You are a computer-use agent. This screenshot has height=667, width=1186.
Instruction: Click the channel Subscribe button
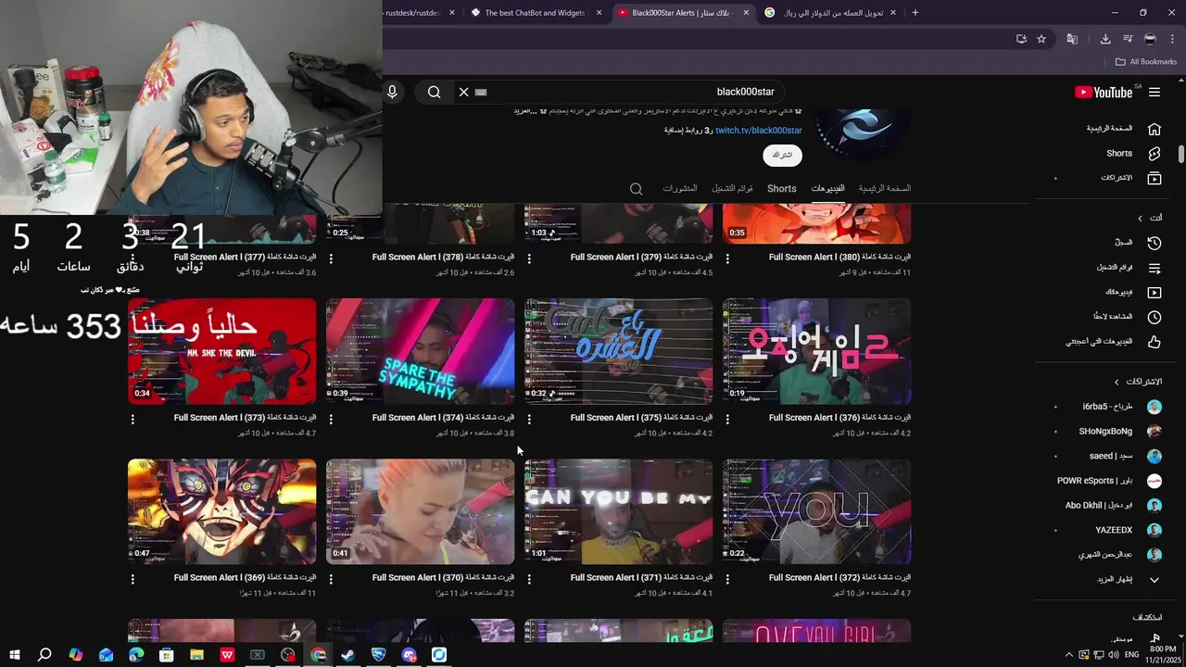783,156
